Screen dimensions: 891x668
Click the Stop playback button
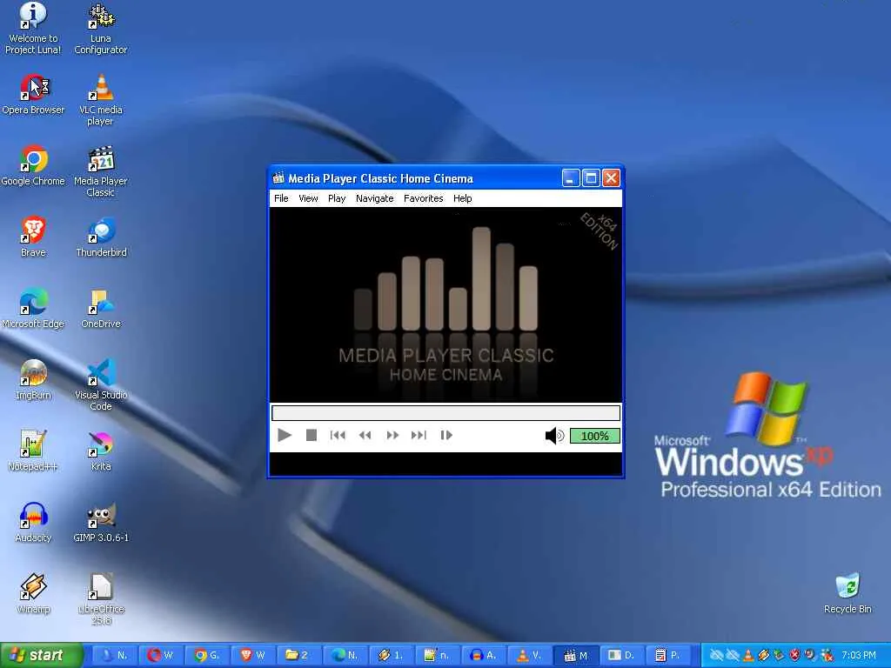311,435
